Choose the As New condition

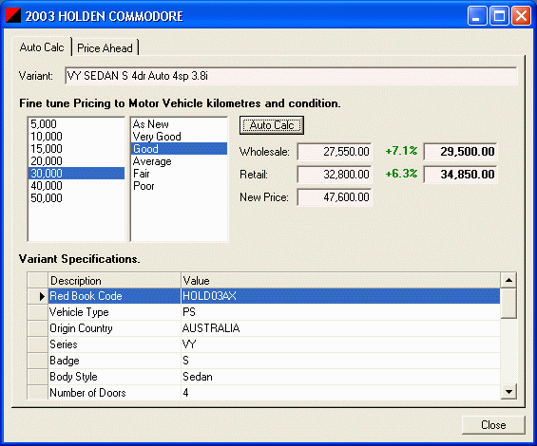pyautogui.click(x=179, y=123)
